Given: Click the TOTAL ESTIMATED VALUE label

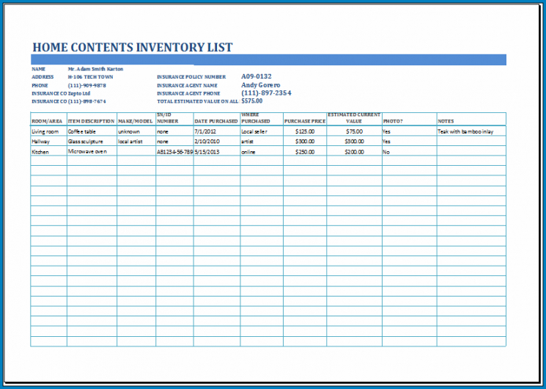Looking at the screenshot, I should 197,101.
